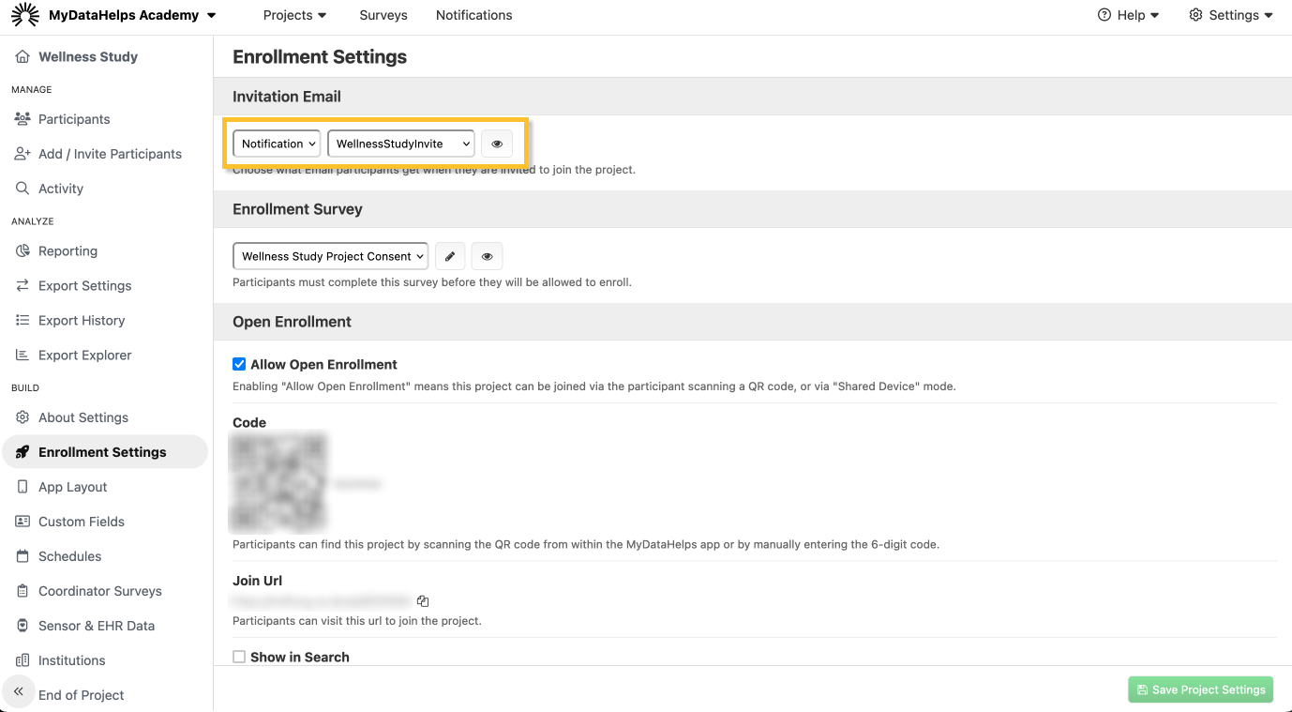Image resolution: width=1292 pixels, height=712 pixels.
Task: Expand the WellnessStudyInvite template dropdown
Action: pos(400,144)
